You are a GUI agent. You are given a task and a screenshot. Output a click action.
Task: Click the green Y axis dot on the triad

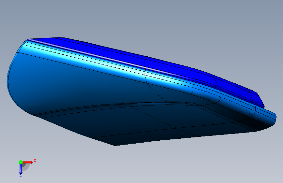(21, 162)
